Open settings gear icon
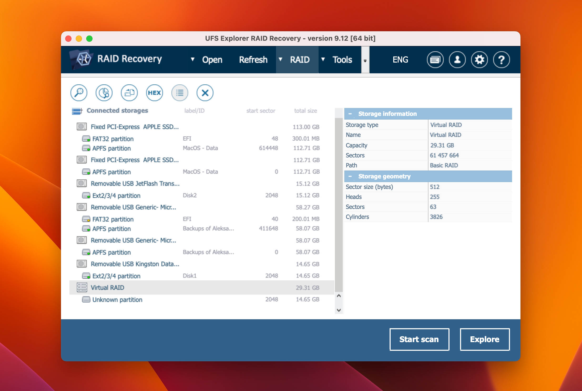This screenshot has height=391, width=582. coord(479,60)
